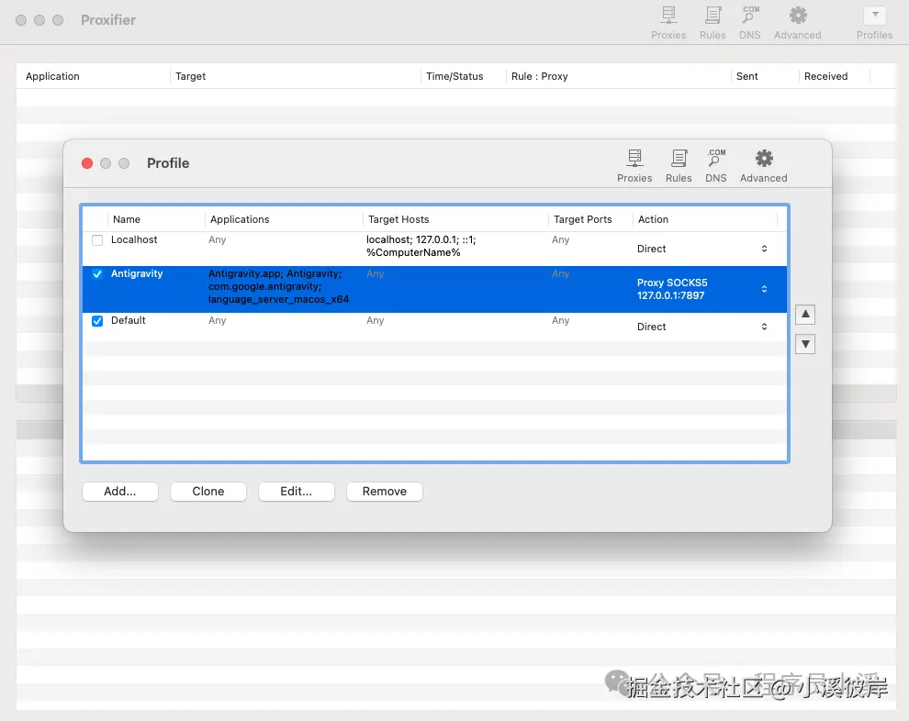Image resolution: width=909 pixels, height=721 pixels.
Task: Click Sent column header in Proxifier window
Action: tap(746, 76)
